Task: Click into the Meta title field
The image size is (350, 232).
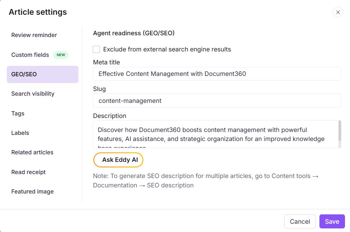Action: pos(217,74)
